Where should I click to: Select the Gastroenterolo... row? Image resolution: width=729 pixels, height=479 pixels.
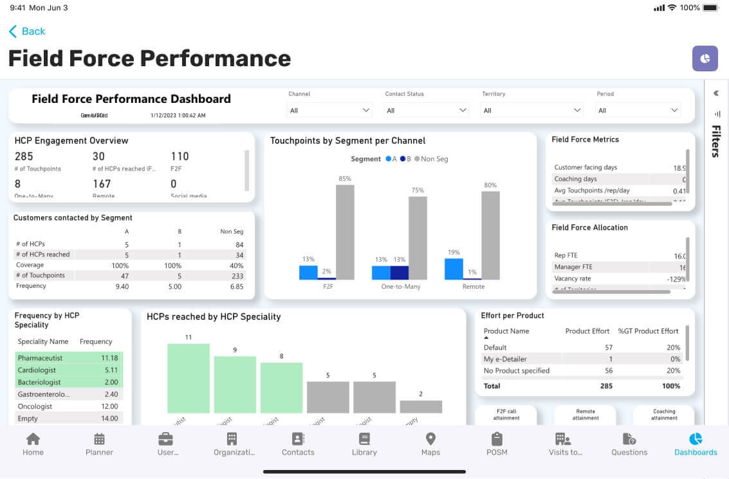69,394
